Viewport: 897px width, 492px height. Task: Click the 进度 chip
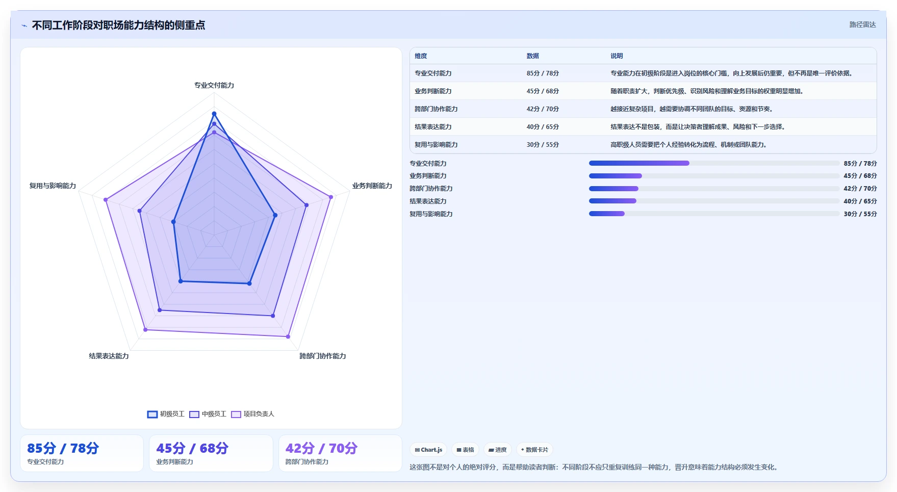pyautogui.click(x=498, y=450)
